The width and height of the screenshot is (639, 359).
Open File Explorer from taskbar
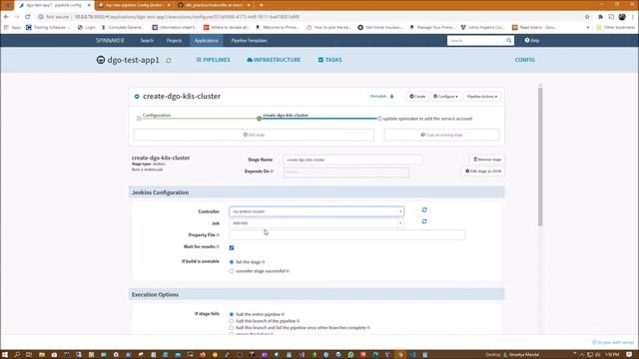point(42,355)
